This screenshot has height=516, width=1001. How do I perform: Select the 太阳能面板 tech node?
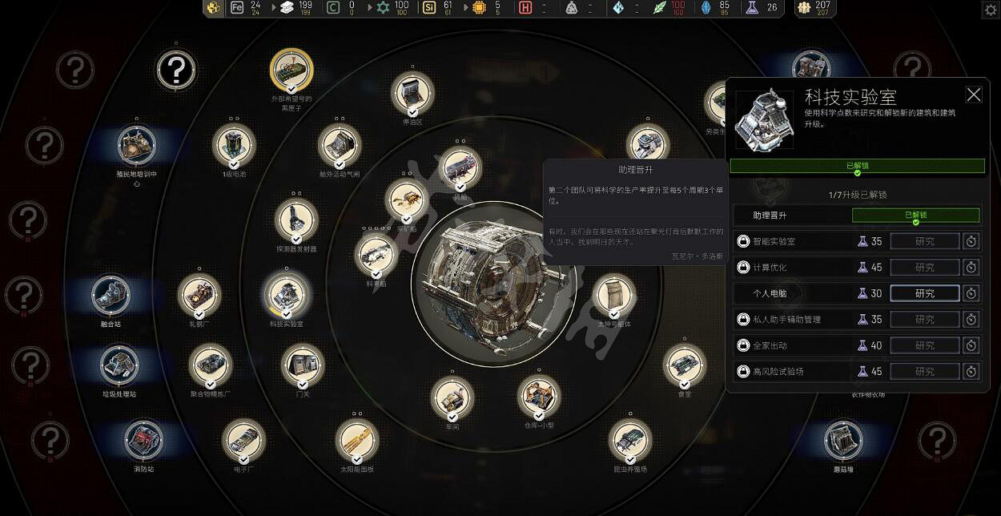point(356,440)
